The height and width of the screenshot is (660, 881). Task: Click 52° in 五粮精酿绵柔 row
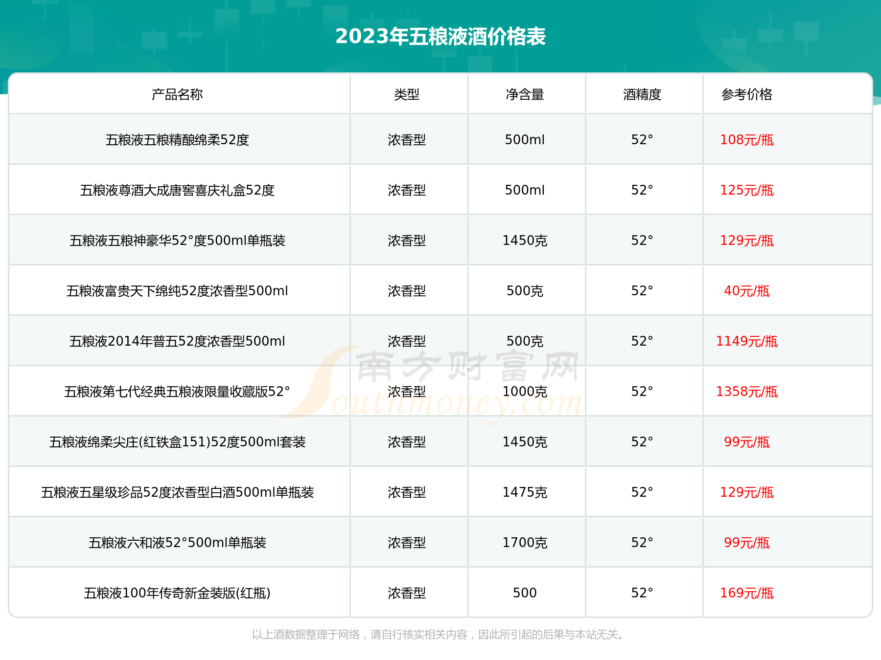[642, 140]
